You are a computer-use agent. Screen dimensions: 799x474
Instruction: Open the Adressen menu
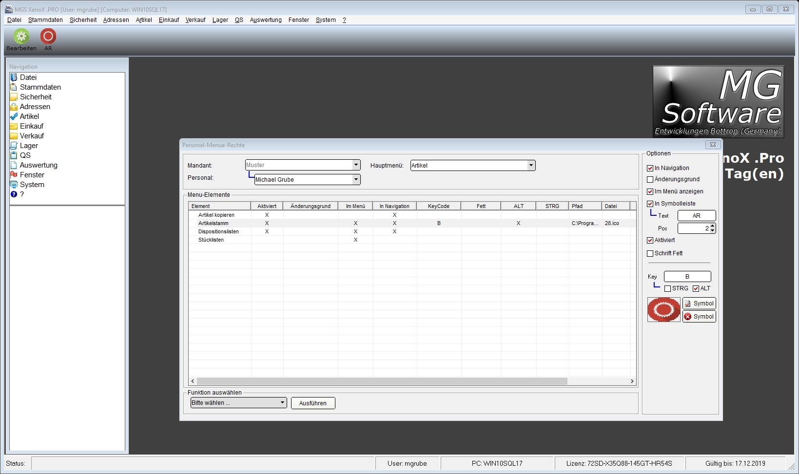point(116,20)
